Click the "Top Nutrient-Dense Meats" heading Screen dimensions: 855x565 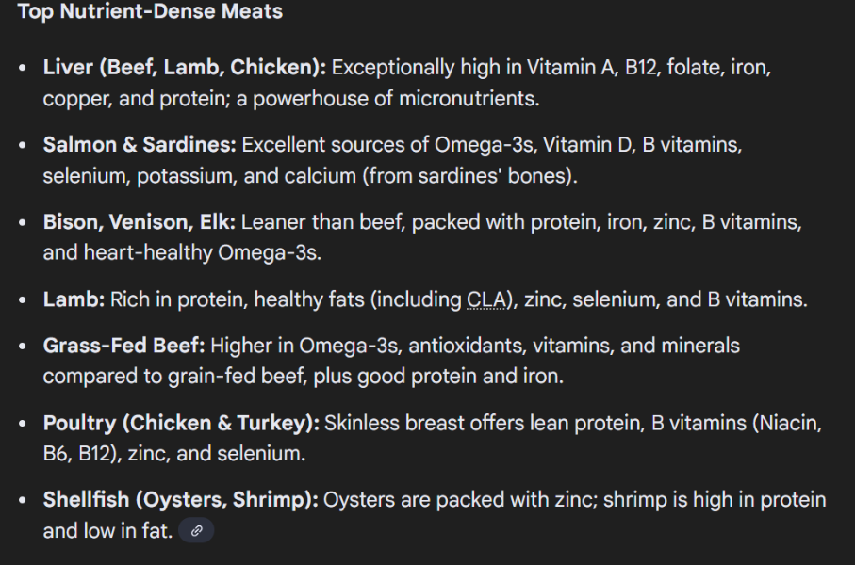(150, 12)
